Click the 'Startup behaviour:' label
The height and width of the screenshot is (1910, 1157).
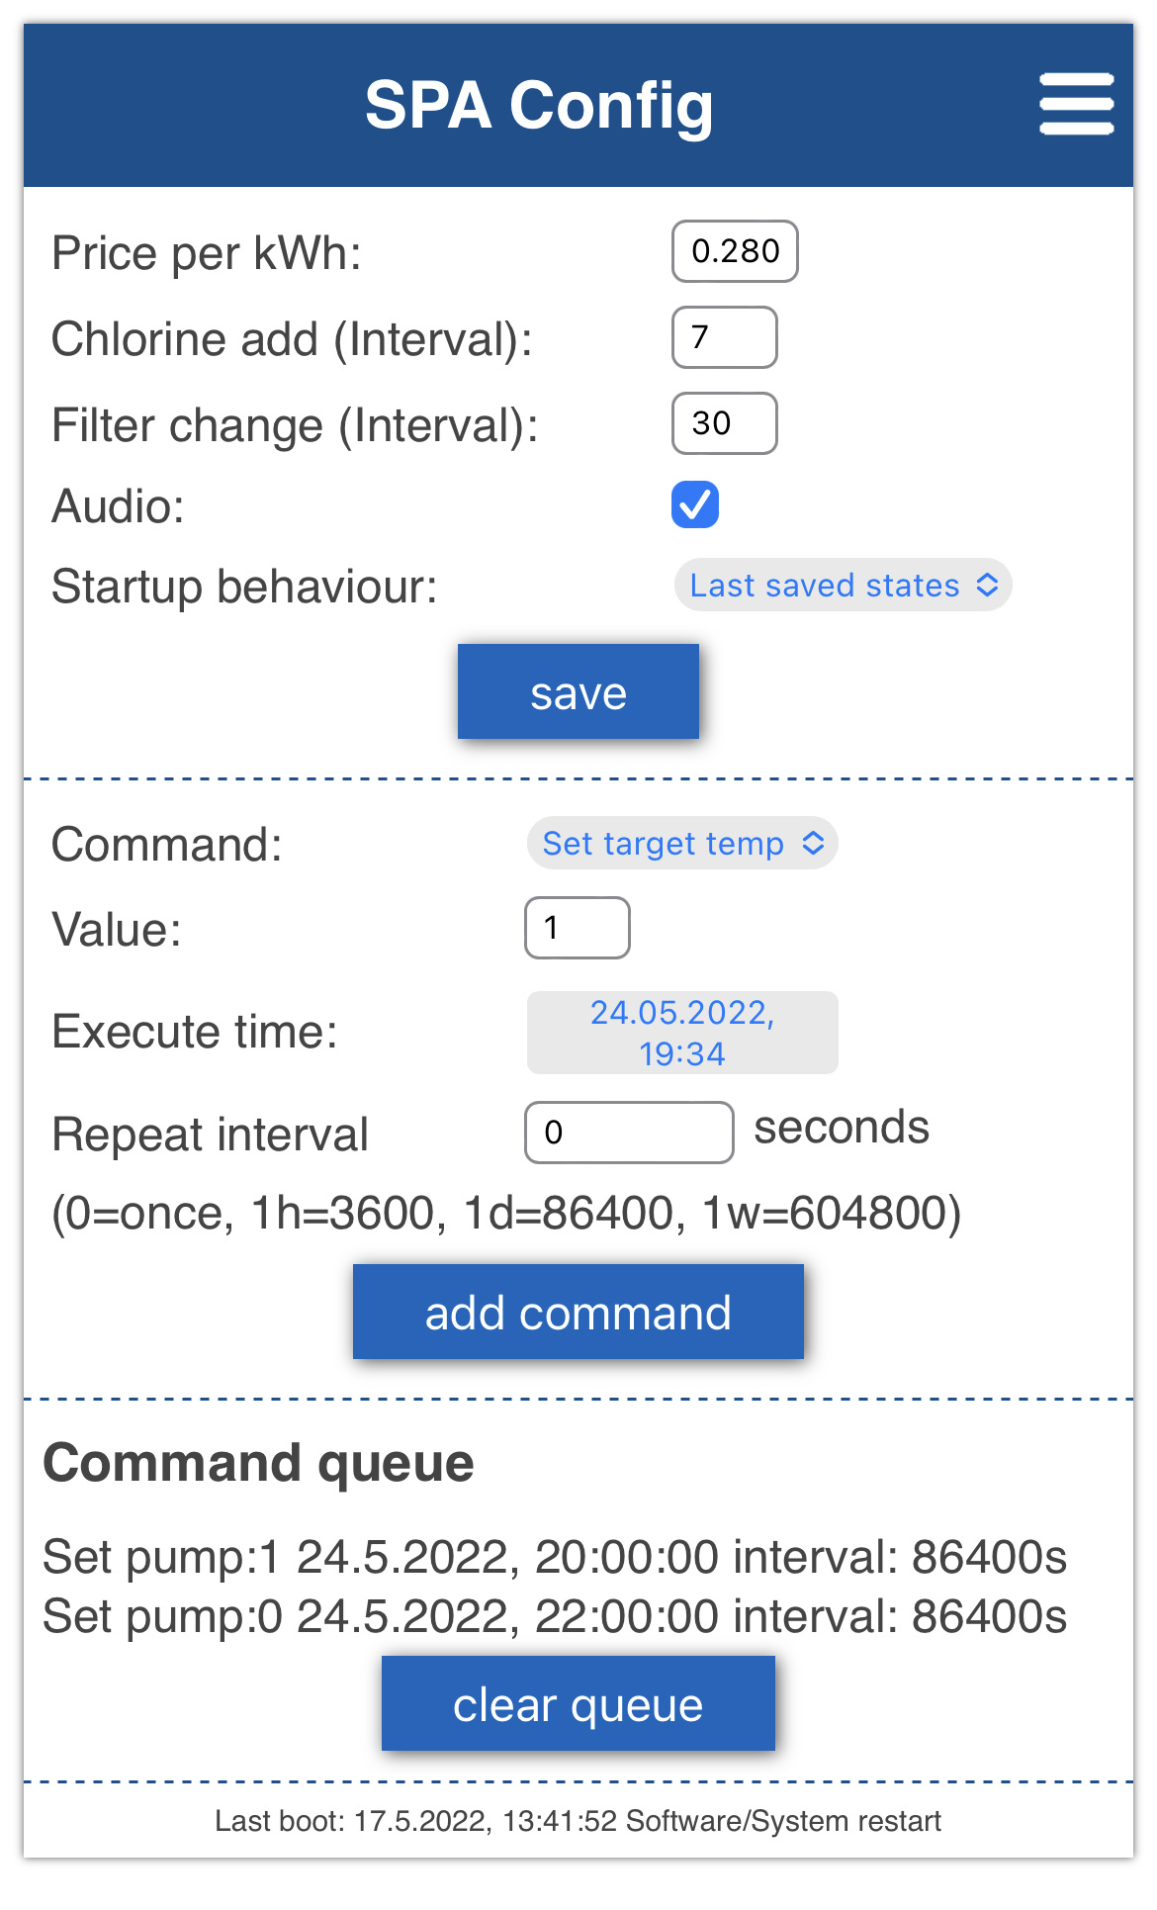tap(244, 587)
